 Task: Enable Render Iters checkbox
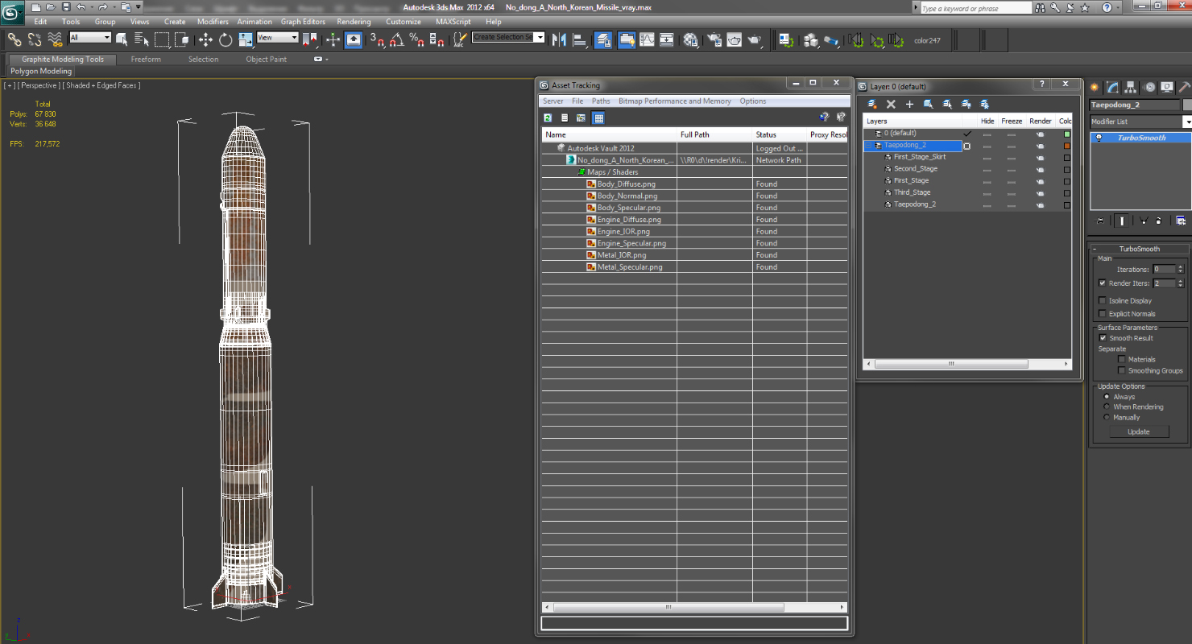pyautogui.click(x=1102, y=283)
